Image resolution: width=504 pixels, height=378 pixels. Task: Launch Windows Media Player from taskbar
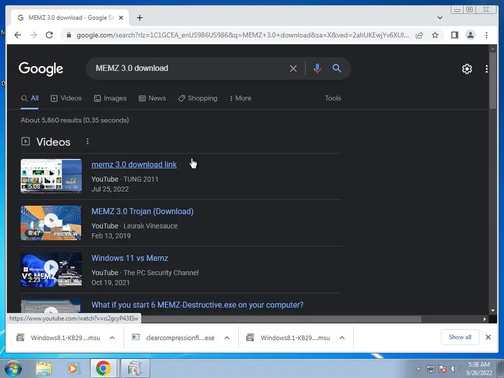(73, 369)
